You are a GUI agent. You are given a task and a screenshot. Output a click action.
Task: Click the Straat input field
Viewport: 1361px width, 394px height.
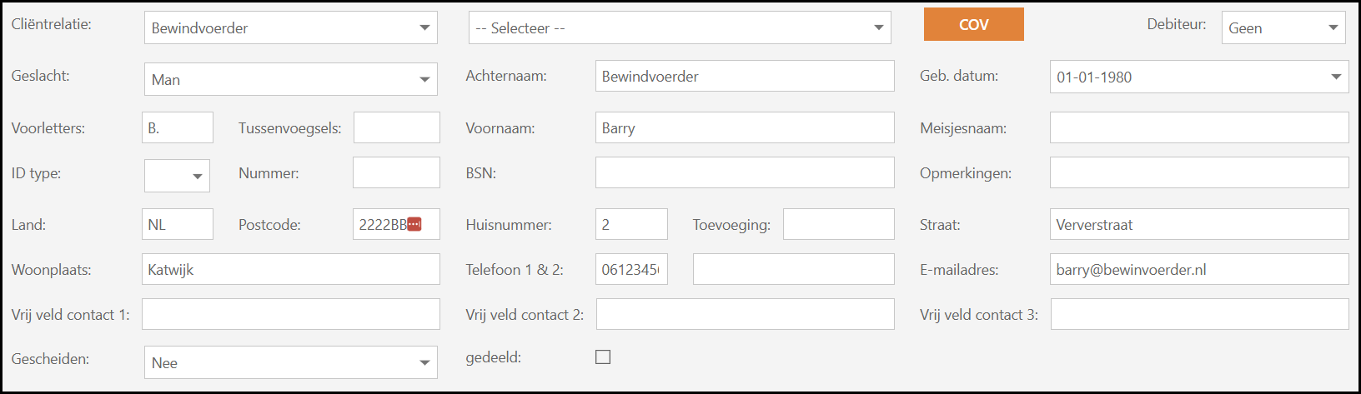(1198, 224)
